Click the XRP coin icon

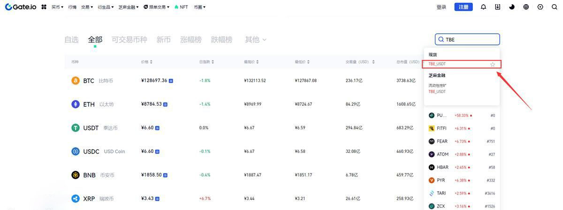coord(75,198)
